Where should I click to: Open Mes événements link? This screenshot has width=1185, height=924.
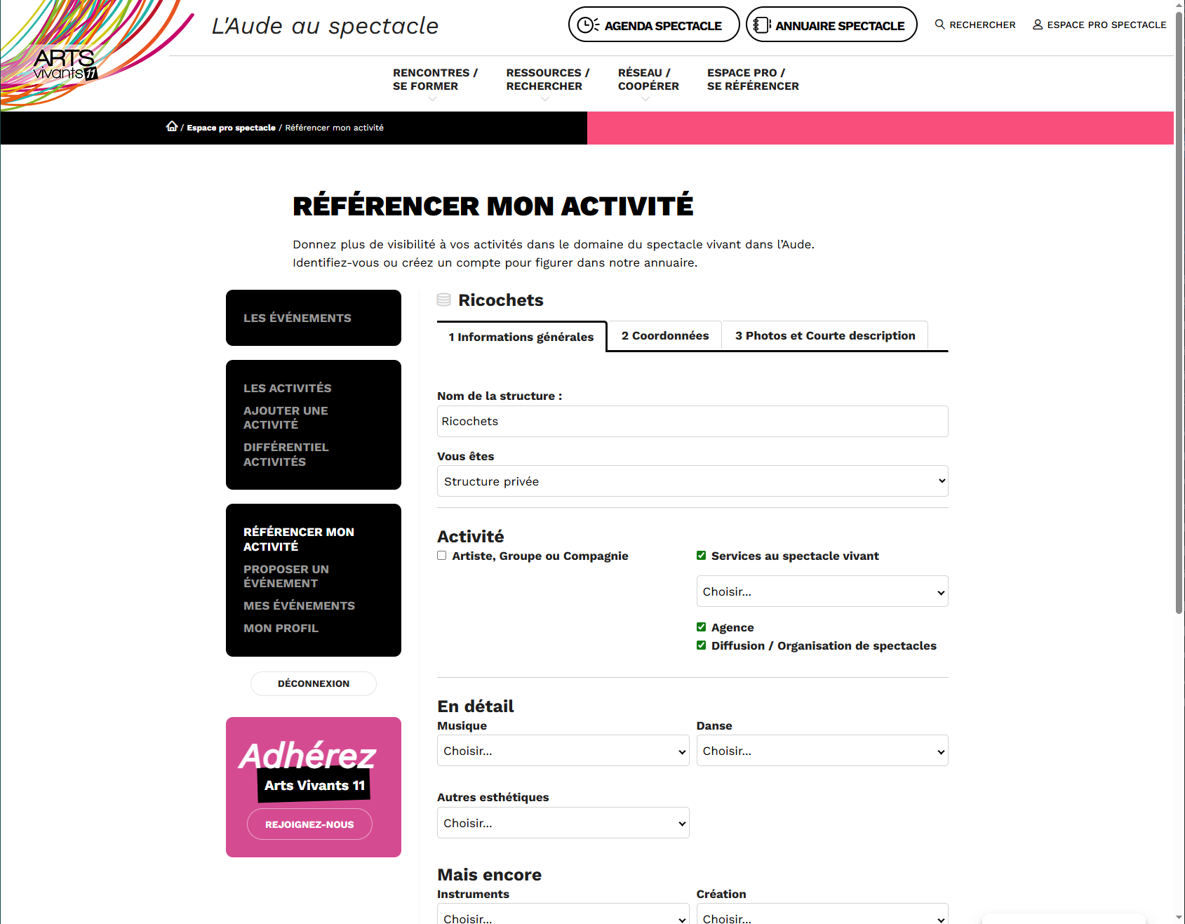tap(299, 605)
